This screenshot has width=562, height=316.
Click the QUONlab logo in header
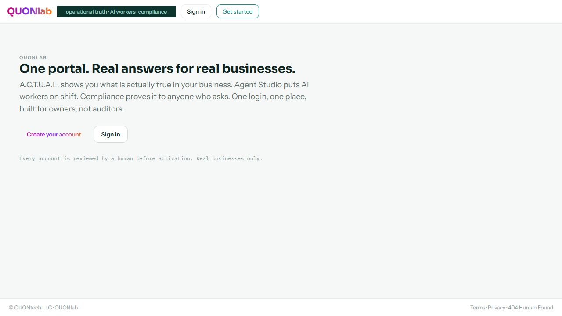29,11
